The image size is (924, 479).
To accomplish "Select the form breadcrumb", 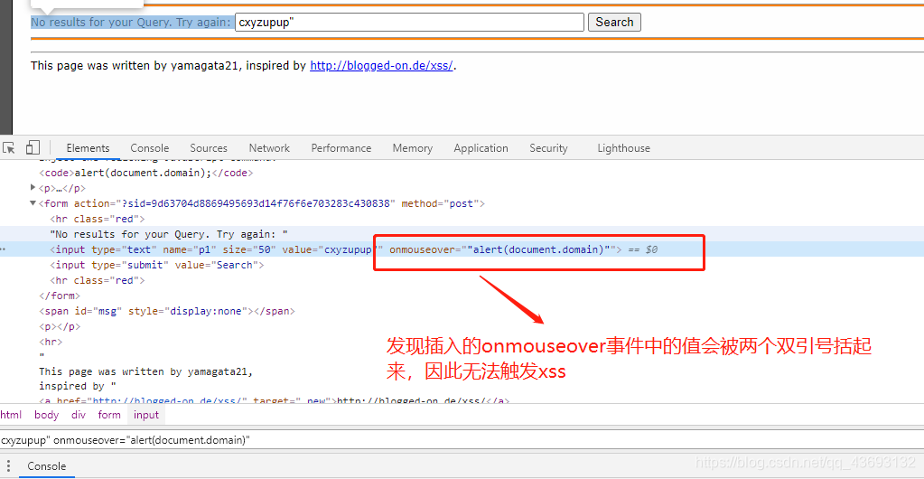I will point(109,415).
